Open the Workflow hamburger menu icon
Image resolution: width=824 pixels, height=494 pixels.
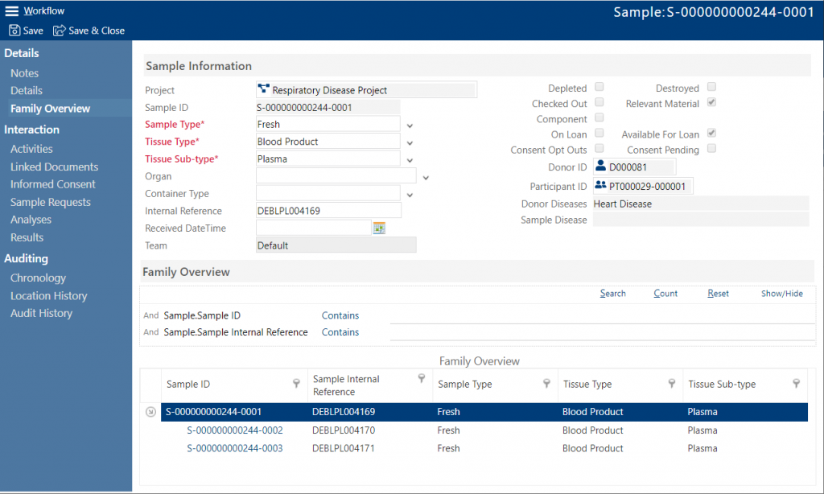[13, 10]
